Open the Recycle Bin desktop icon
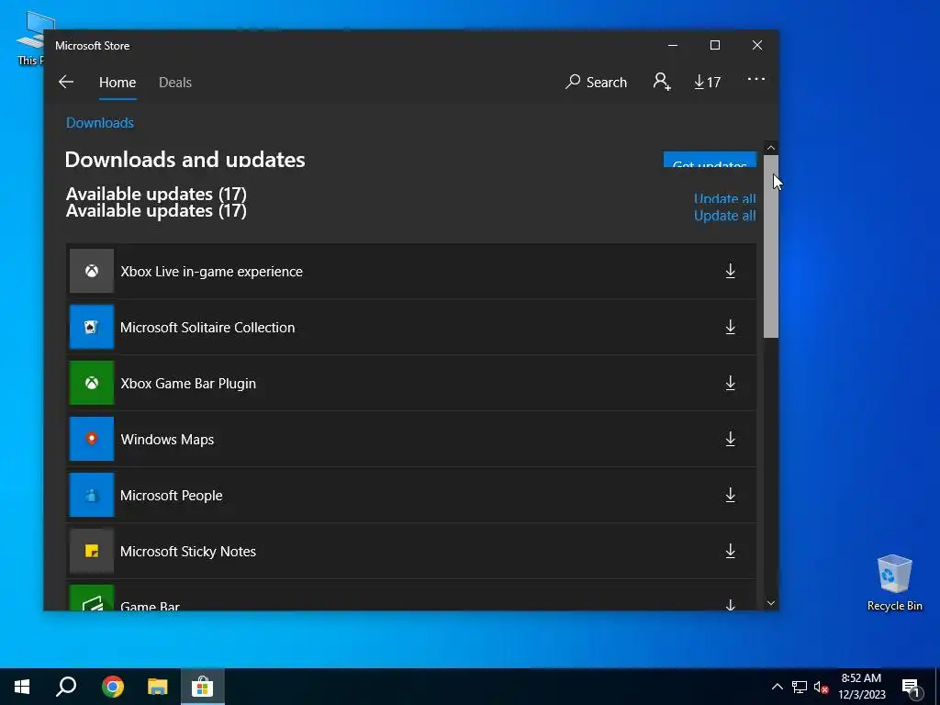 pos(894,583)
